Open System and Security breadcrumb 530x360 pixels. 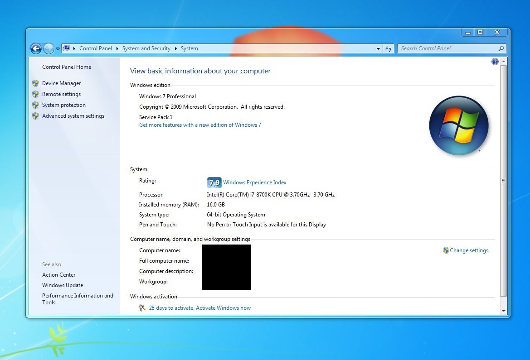click(x=146, y=48)
